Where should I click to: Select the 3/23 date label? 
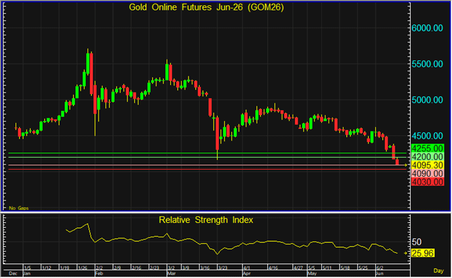click(x=223, y=268)
